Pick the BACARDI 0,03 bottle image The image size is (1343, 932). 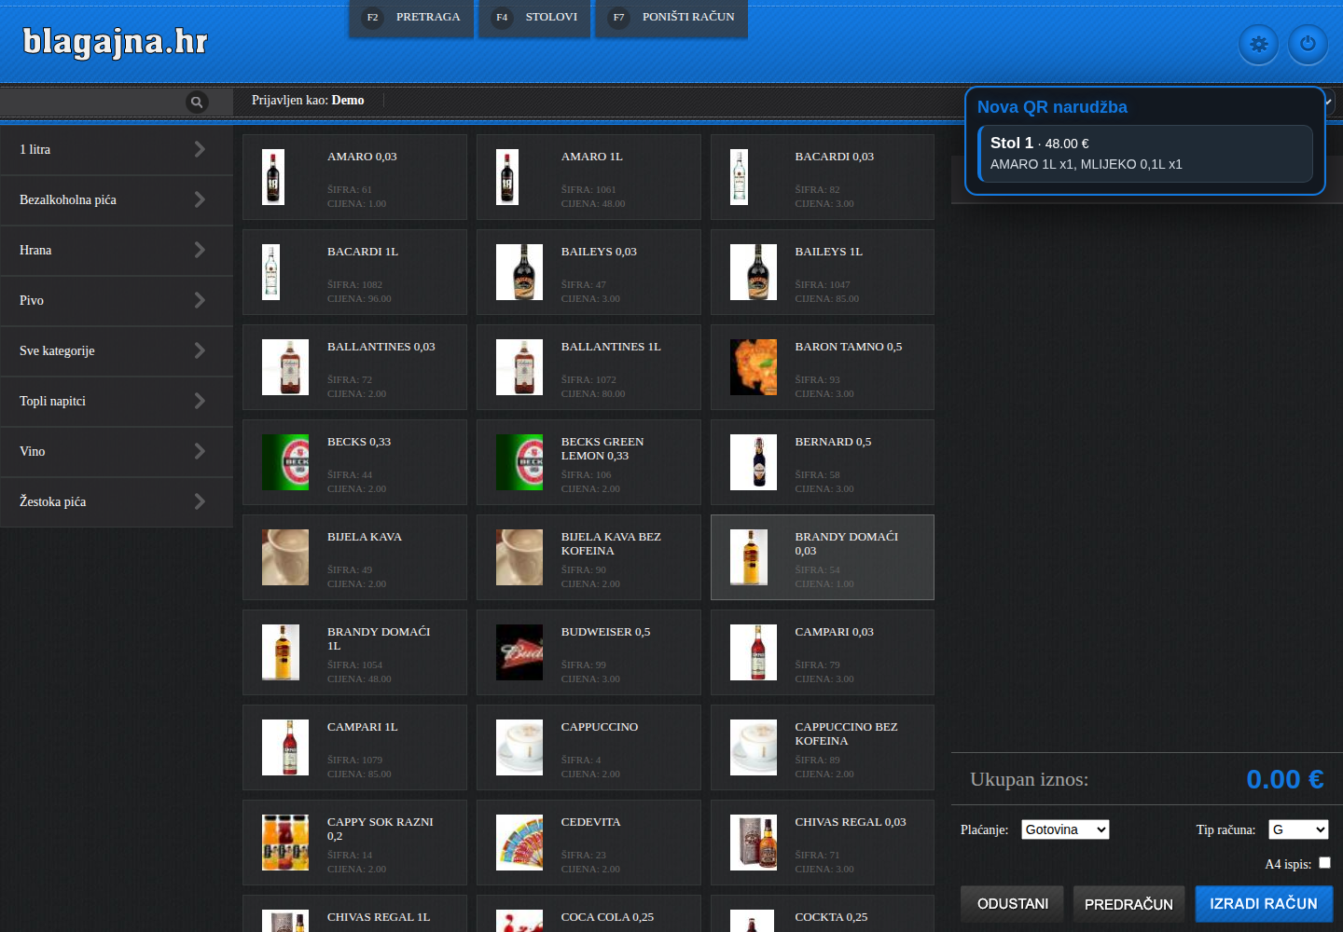pos(740,177)
